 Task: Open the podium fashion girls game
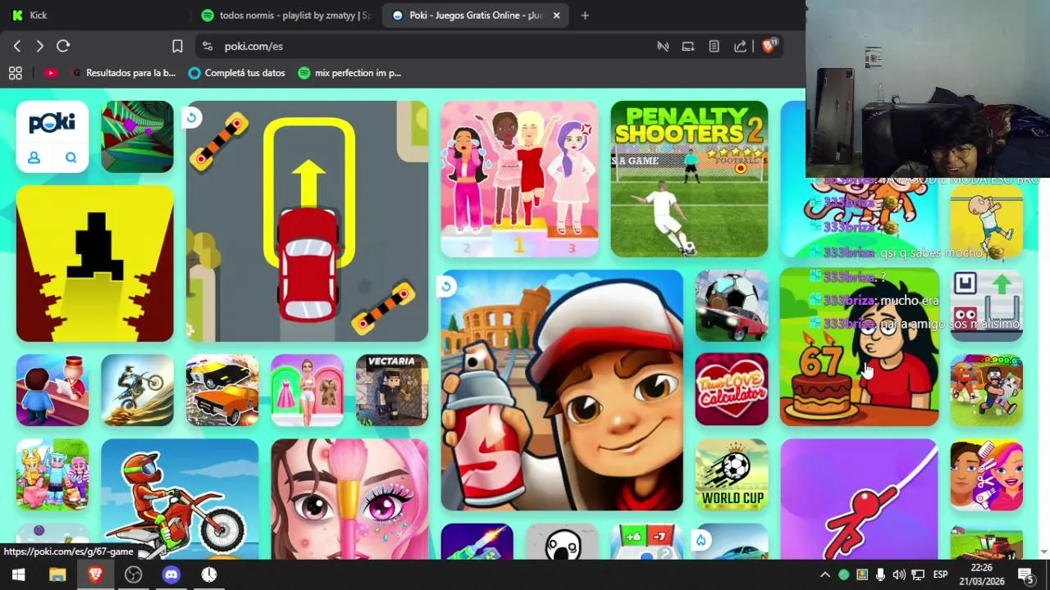click(519, 179)
